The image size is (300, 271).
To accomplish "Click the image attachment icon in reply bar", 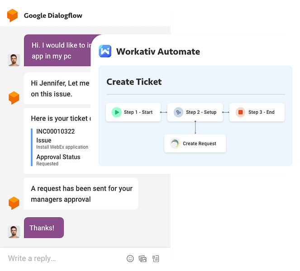I will click(143, 259).
